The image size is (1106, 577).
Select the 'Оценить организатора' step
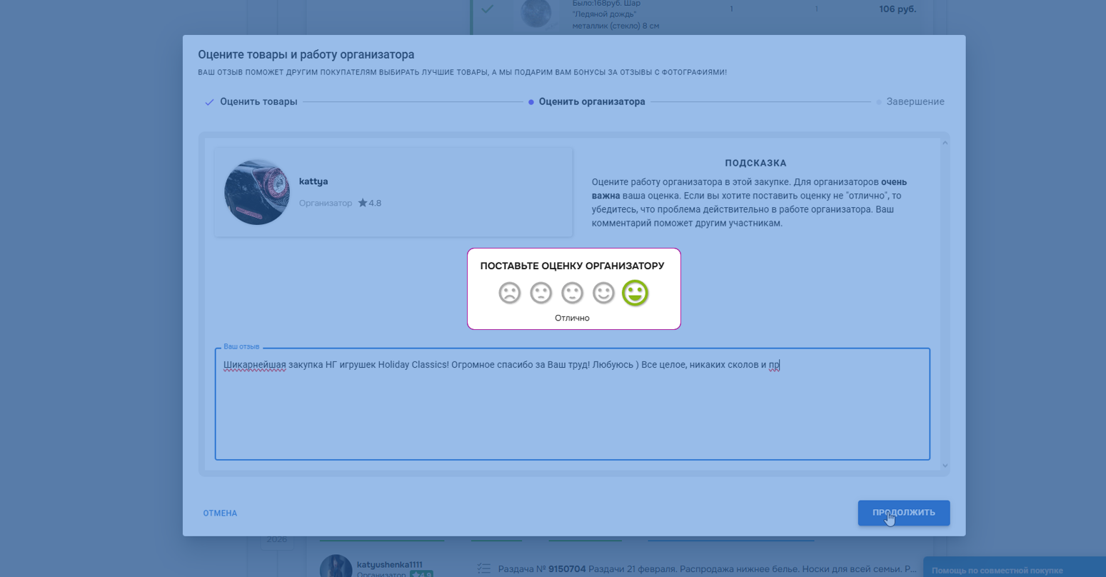click(591, 102)
